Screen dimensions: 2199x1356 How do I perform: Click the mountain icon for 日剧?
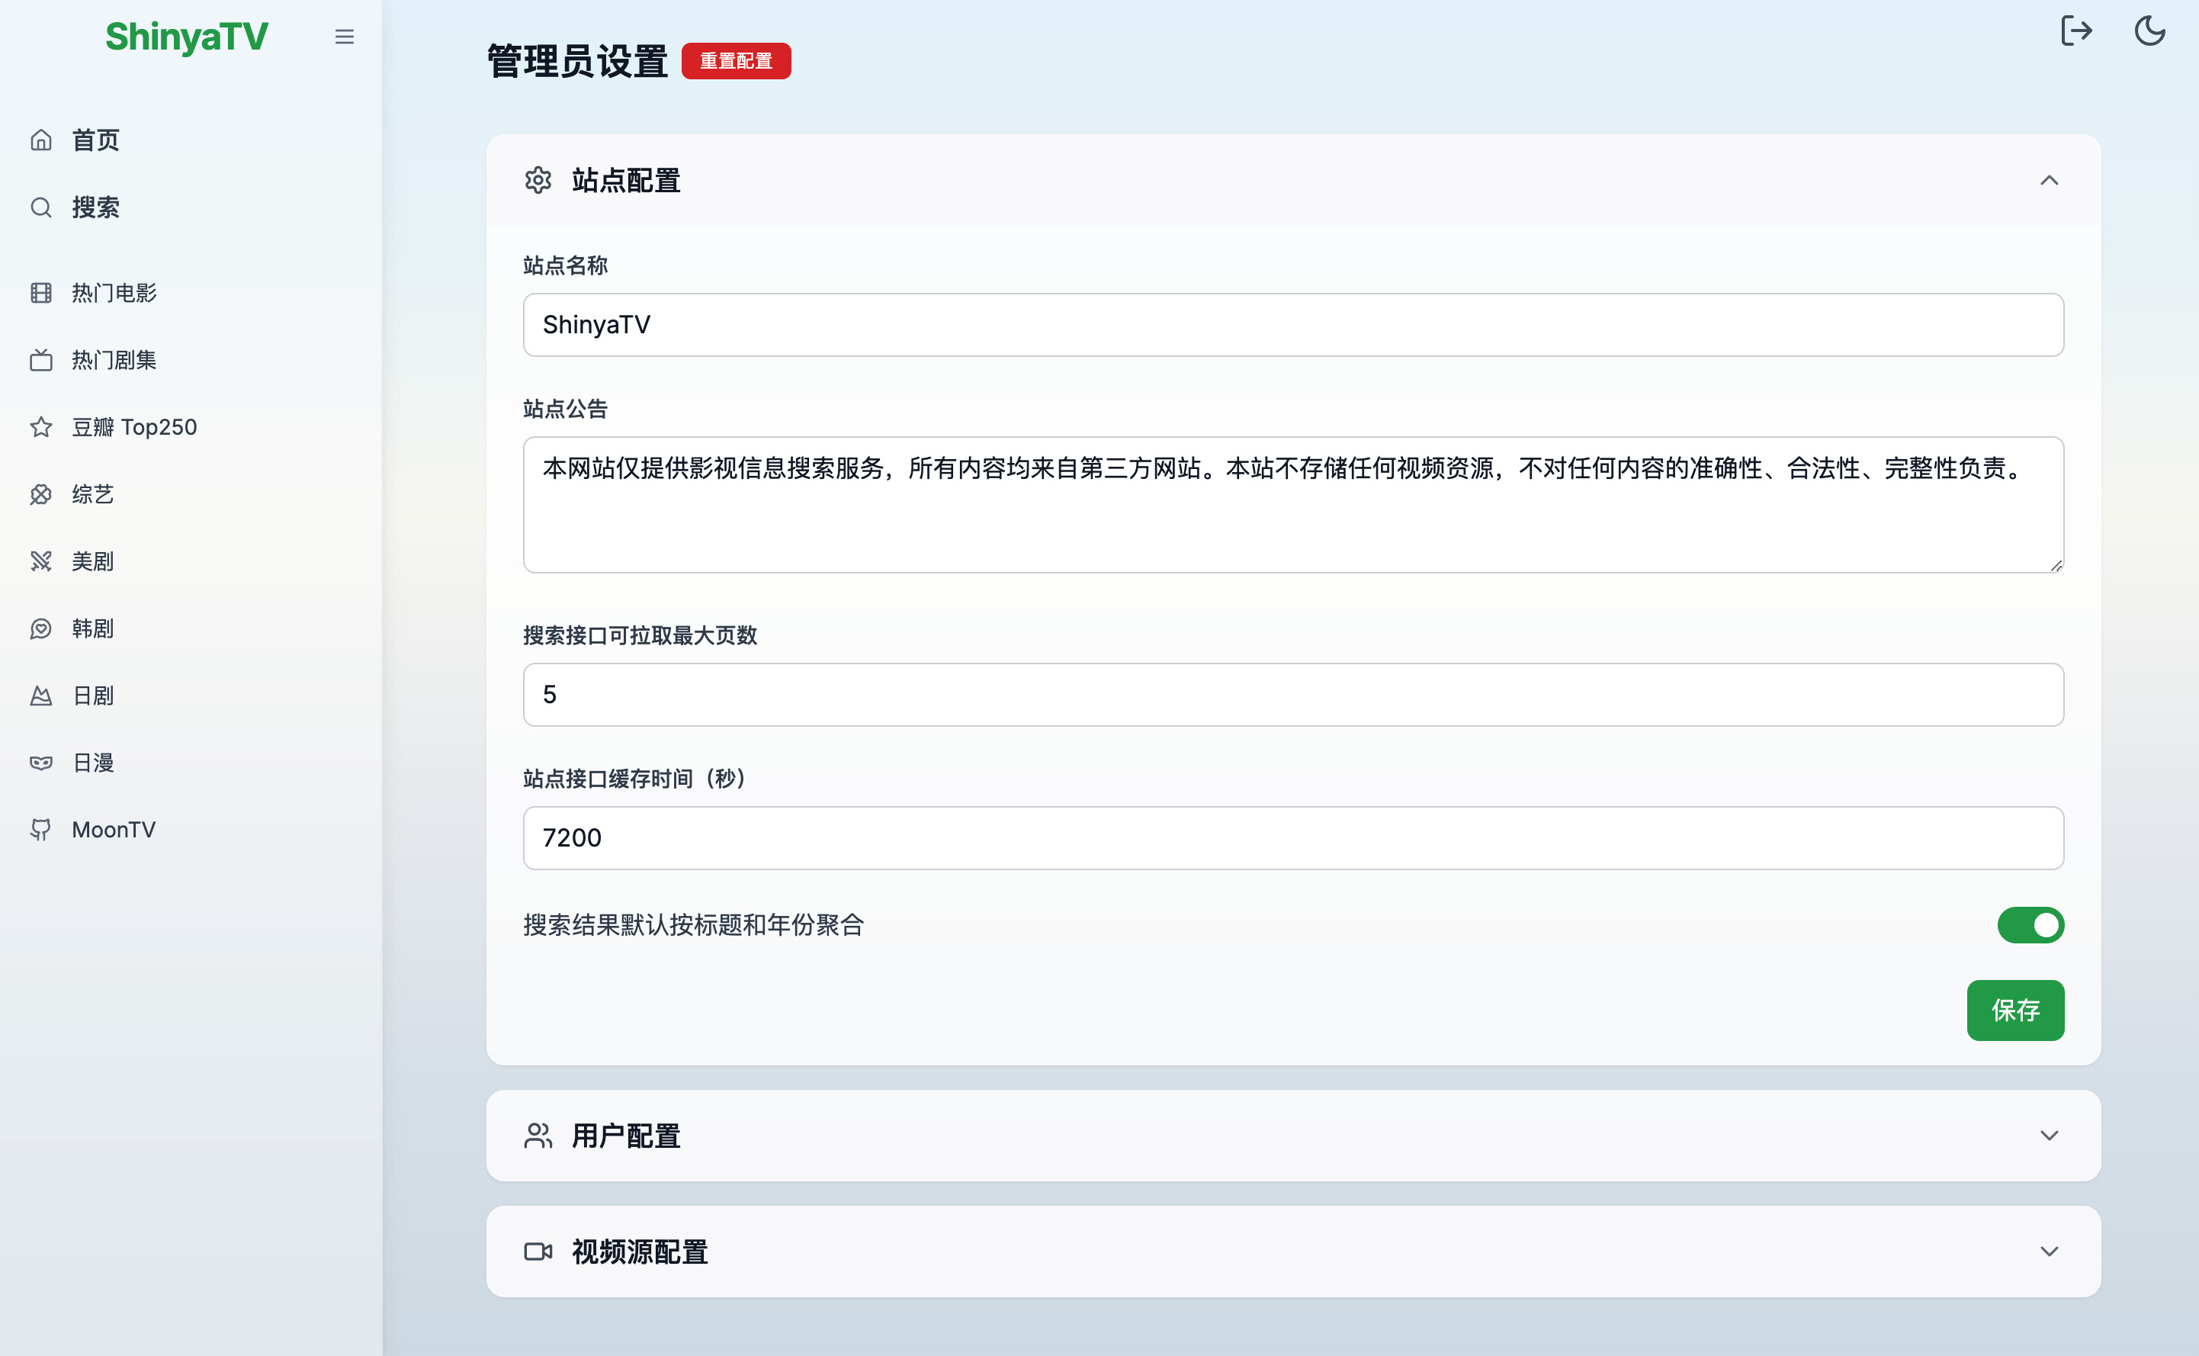(x=41, y=696)
